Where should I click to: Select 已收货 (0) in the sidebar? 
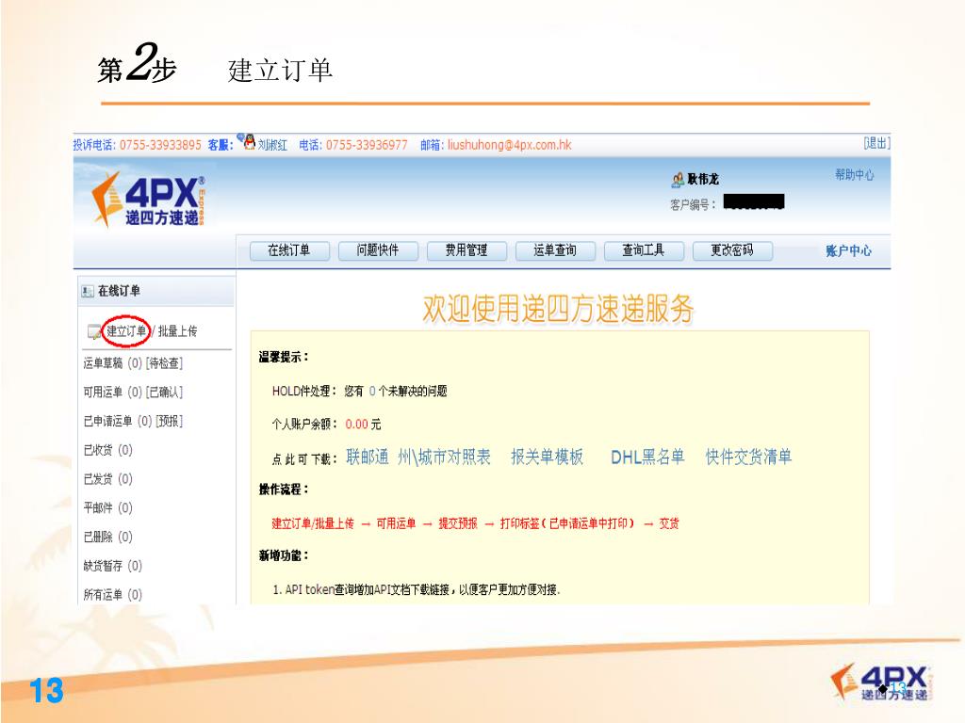pyautogui.click(x=107, y=450)
